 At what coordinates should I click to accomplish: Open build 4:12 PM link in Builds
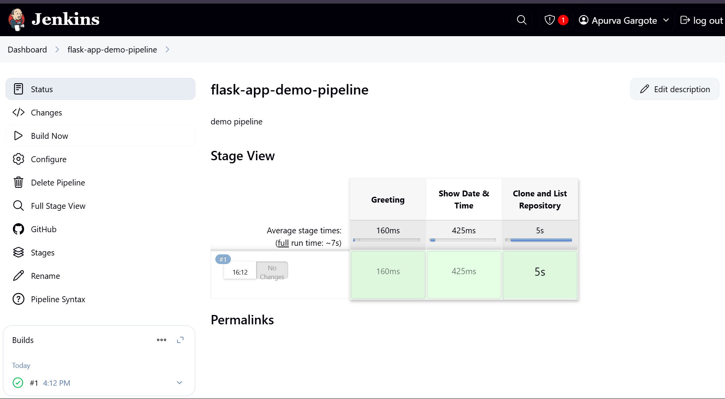pyautogui.click(x=56, y=383)
